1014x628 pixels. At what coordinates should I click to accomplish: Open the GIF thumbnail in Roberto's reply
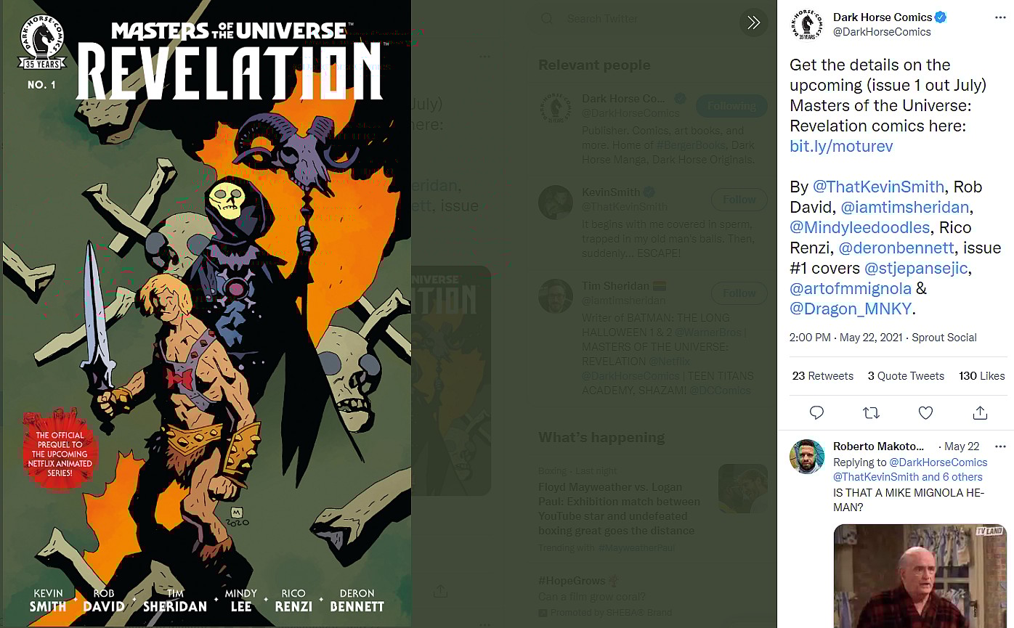(920, 576)
